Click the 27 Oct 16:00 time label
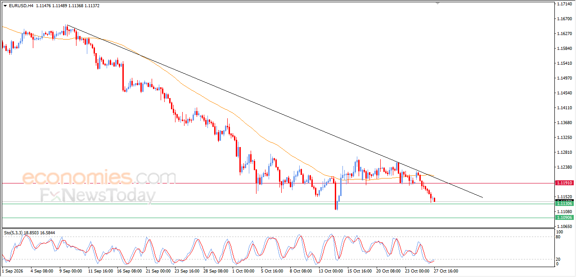The width and height of the screenshot is (576, 277). pos(446,271)
